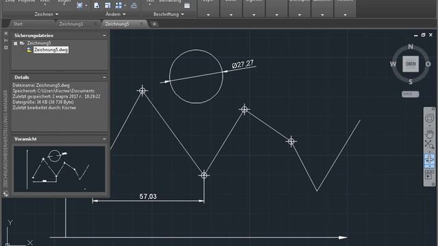The image size is (438, 246).
Task: Collapse the Zeichnung5 folder tree node
Action: click(x=16, y=44)
